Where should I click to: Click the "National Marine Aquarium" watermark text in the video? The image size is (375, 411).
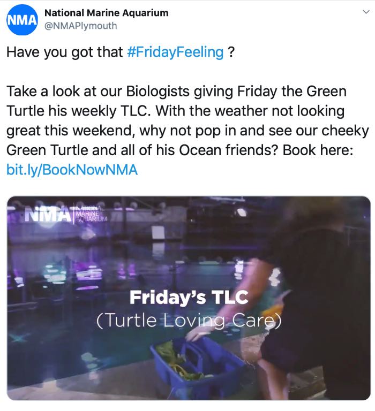pos(91,212)
